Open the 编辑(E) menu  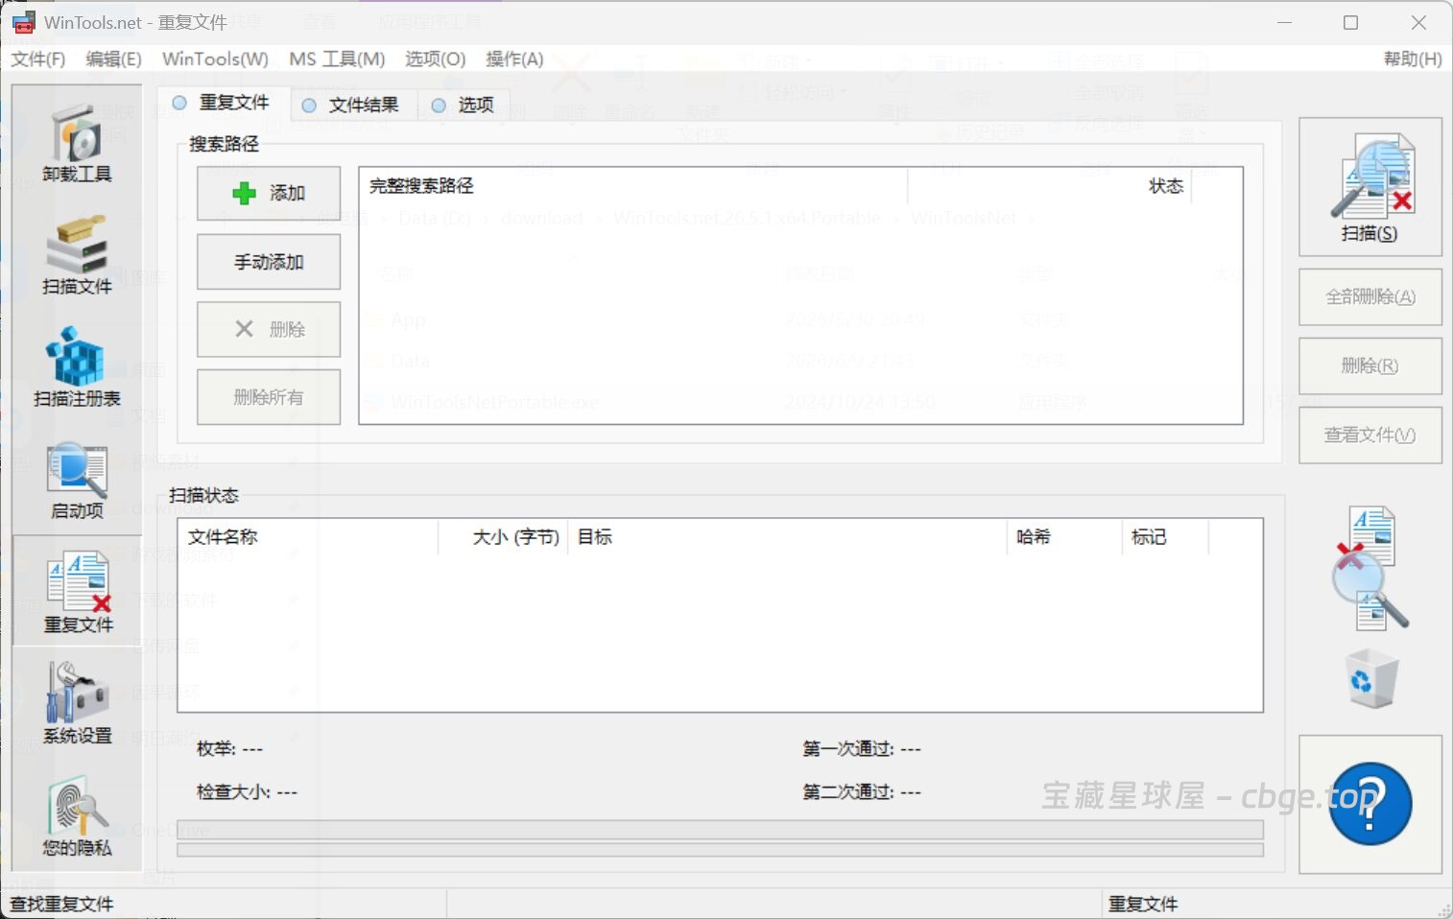point(113,59)
